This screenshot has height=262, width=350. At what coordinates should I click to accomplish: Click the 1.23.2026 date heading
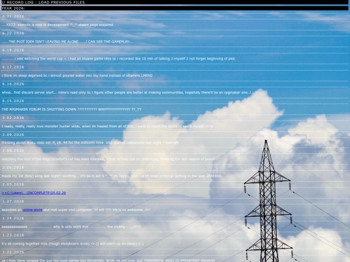(13, 235)
